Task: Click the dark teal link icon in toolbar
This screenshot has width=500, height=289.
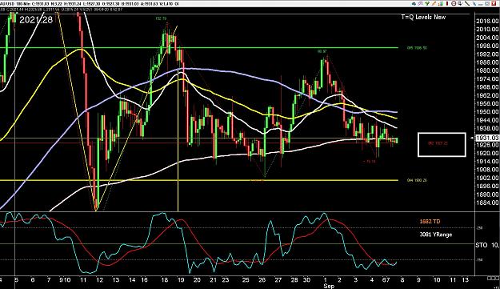Action: click(414, 3)
